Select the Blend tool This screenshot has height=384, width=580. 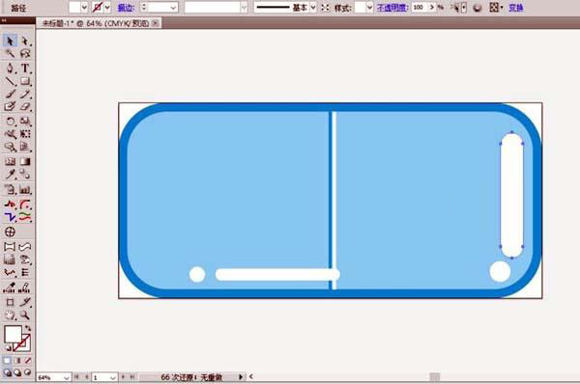coord(25,174)
